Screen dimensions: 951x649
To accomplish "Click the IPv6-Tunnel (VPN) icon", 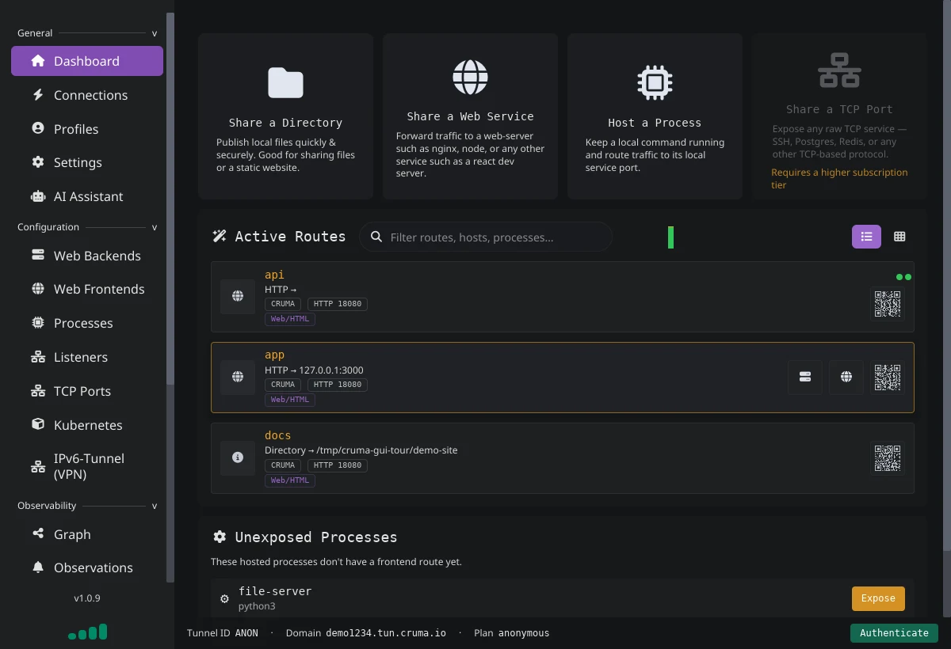I will coord(38,466).
